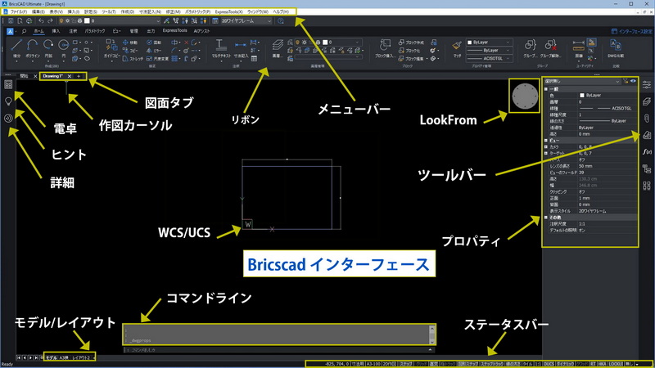Screen dimensions: 655x368
Task: Open Interface Settings (インターフェース設定) link
Action: pos(631,31)
